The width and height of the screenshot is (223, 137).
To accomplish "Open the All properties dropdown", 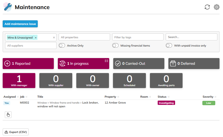I will pos(84,37).
